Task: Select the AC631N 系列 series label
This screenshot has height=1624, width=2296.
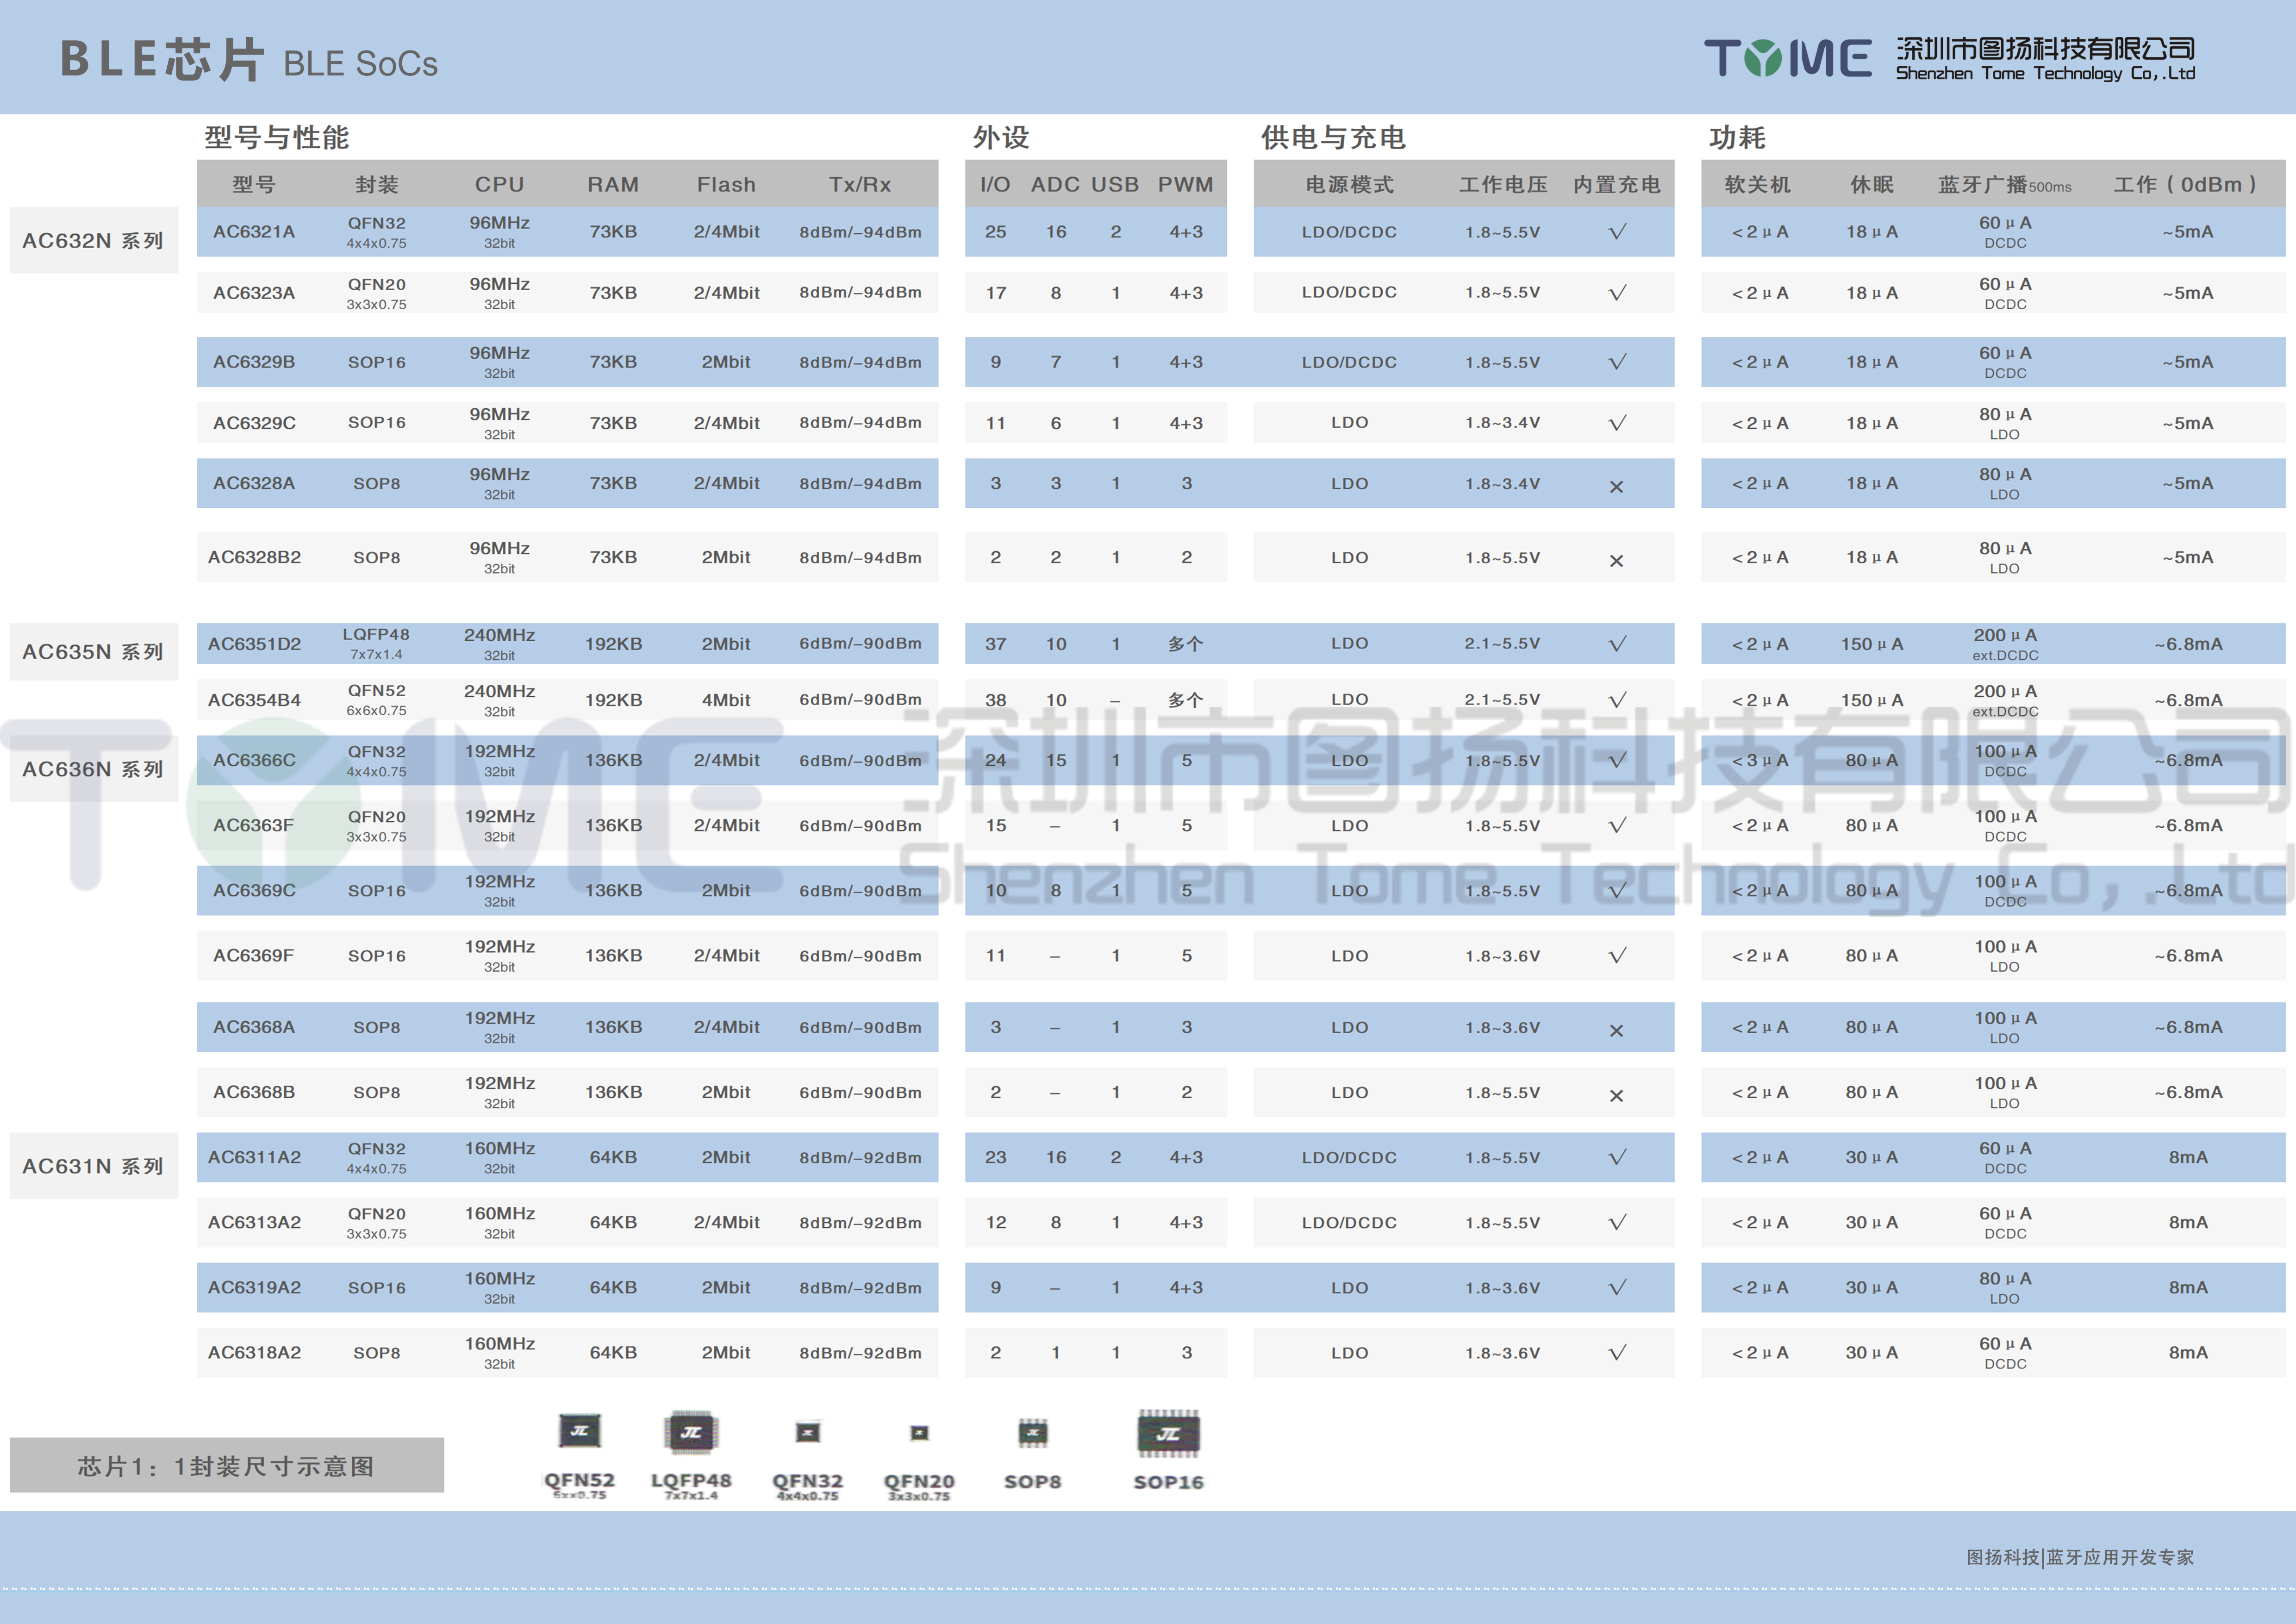Action: pyautogui.click(x=93, y=1166)
